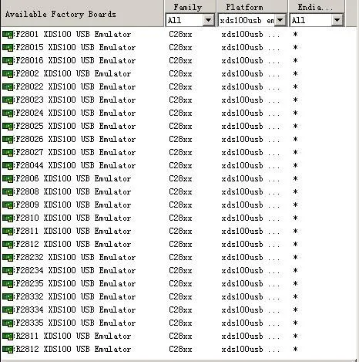The height and width of the screenshot is (362, 359).
Task: Click the board icon beside F2811 XDS100 USB Emulator
Action: point(8,232)
